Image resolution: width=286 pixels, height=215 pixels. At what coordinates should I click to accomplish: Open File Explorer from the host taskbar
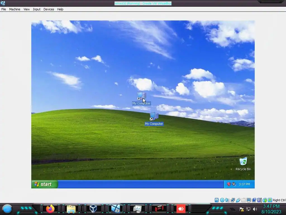(x=71, y=209)
